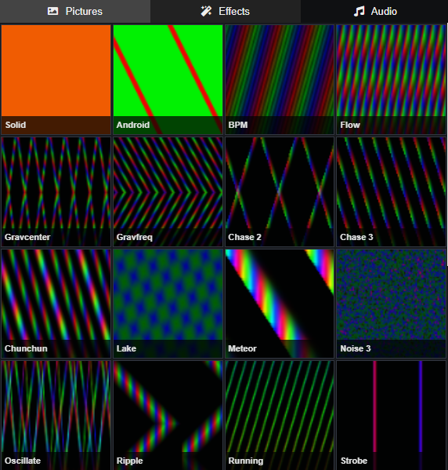Select the Solid orange effect
This screenshot has width=448, height=470.
click(56, 79)
